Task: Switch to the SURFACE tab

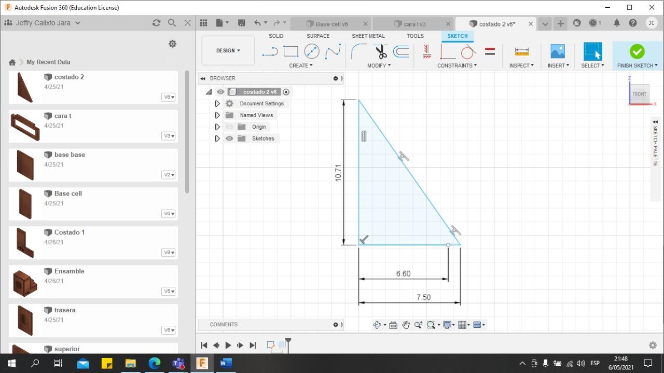Action: click(318, 36)
